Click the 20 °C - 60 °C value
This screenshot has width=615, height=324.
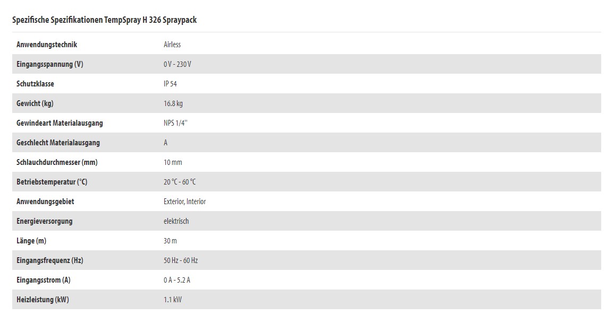(x=180, y=182)
